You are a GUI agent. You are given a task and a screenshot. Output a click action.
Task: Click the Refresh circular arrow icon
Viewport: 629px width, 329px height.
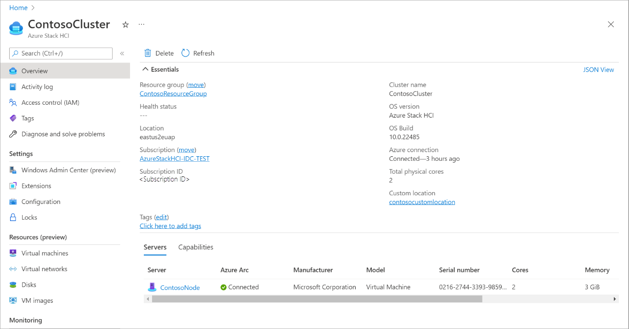186,53
